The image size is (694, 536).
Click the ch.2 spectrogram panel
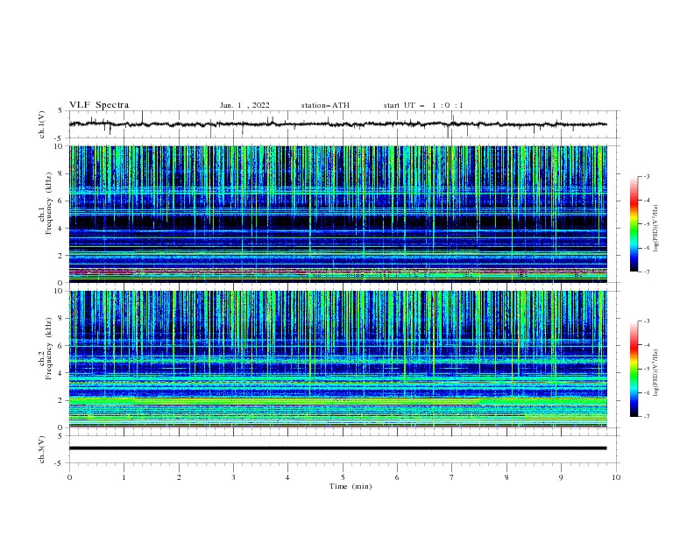tap(337, 359)
